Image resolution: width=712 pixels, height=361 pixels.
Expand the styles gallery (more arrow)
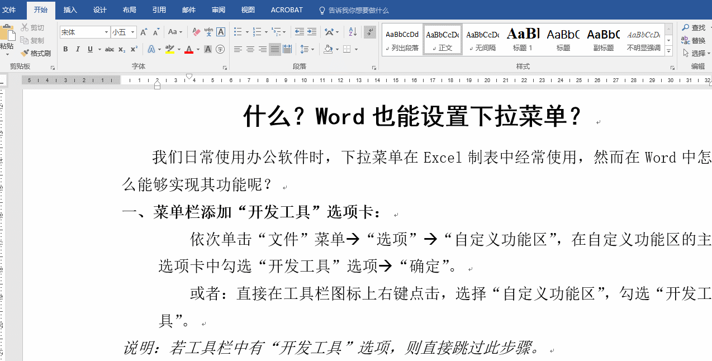669,51
